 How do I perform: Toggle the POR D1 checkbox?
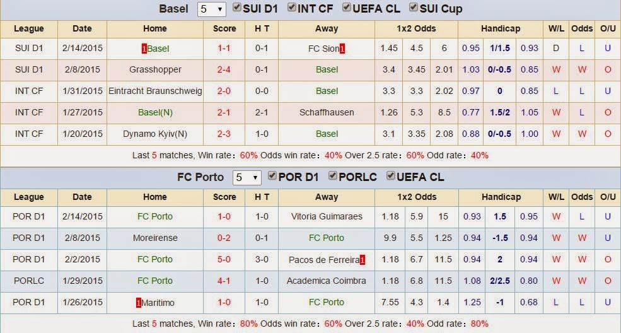point(272,176)
